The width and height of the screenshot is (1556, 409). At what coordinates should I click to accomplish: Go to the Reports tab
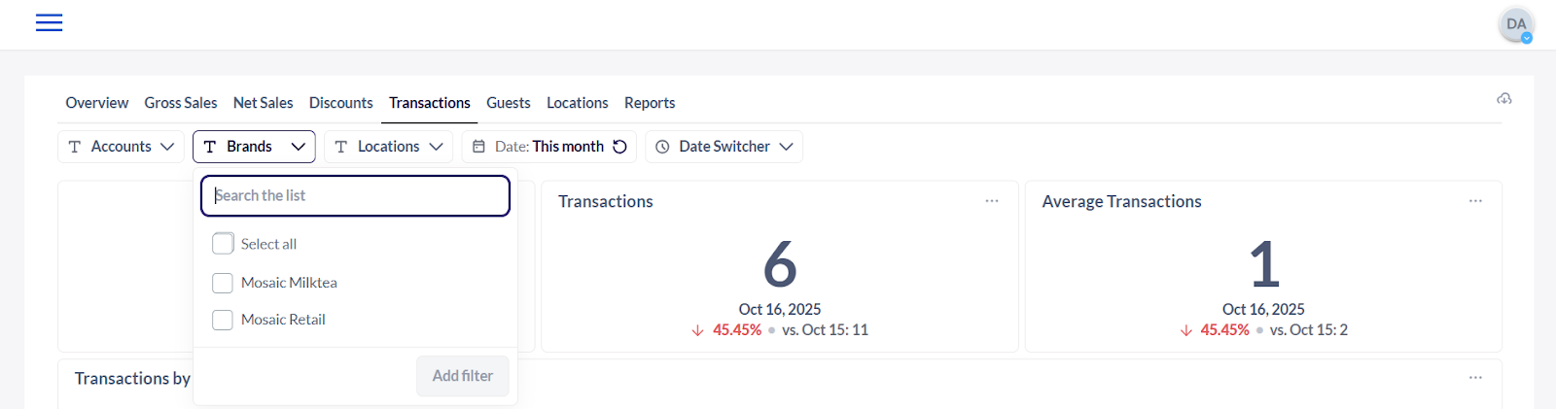pos(649,103)
